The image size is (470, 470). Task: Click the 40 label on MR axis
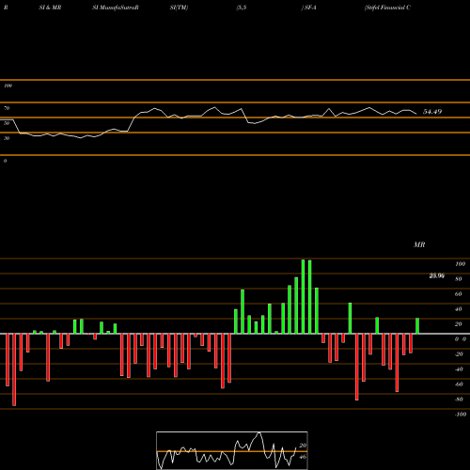[x=459, y=309]
